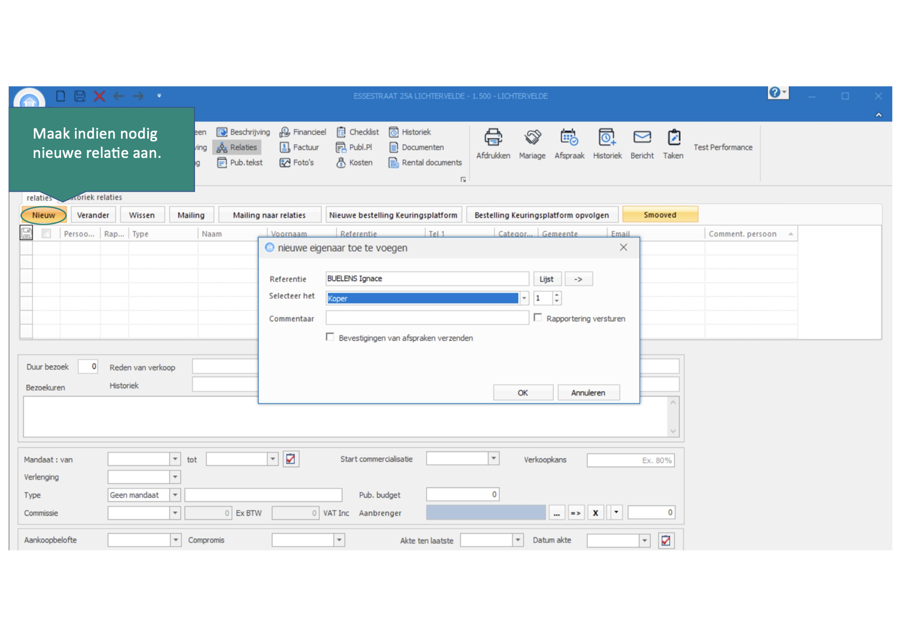
Task: Click the Commentaar input field
Action: pos(427,318)
